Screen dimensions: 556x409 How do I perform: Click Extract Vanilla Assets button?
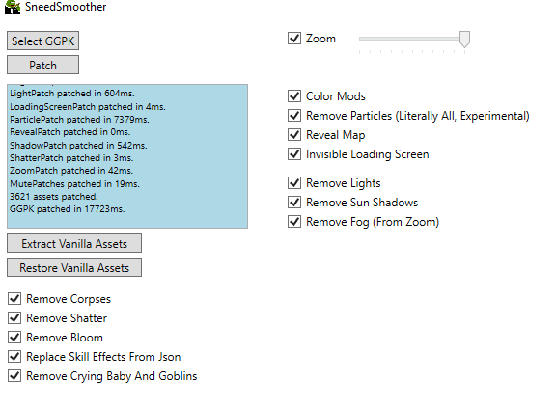pos(74,243)
